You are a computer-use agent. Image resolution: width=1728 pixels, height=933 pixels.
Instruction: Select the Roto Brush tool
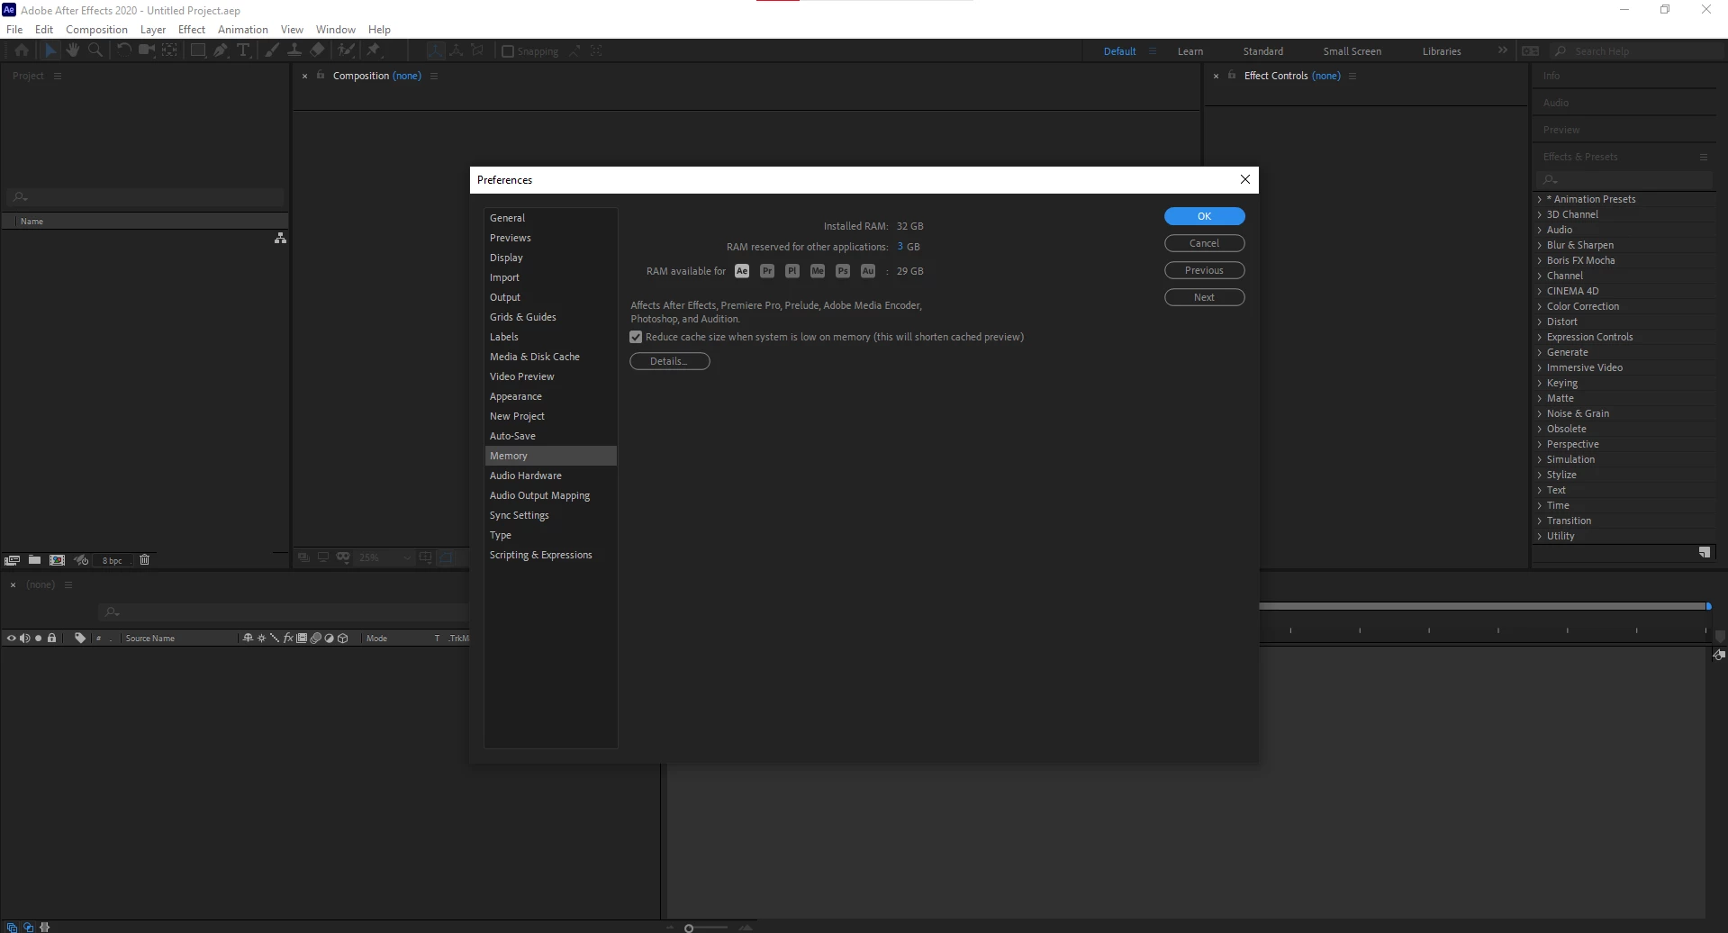pyautogui.click(x=346, y=50)
